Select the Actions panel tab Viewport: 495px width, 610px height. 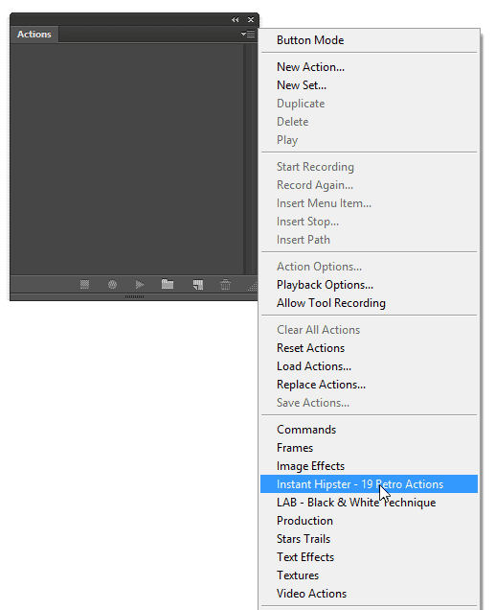click(x=34, y=35)
